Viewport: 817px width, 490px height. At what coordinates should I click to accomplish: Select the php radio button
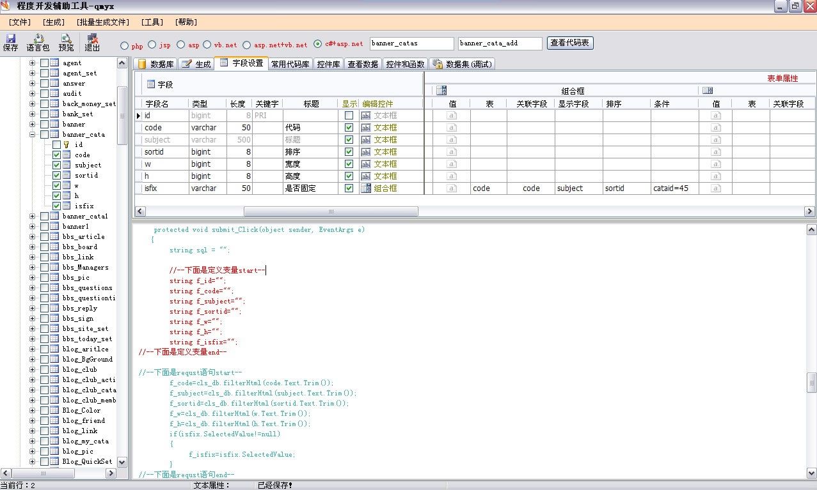point(125,45)
